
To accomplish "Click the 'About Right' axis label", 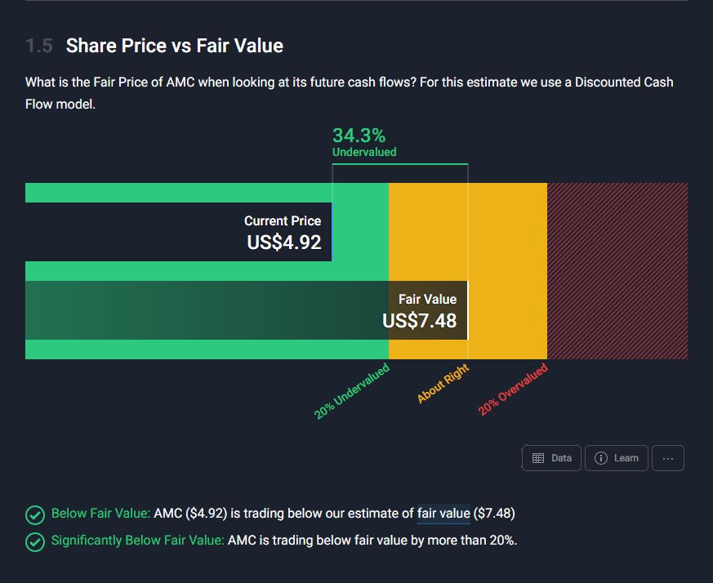I will click(x=443, y=385).
